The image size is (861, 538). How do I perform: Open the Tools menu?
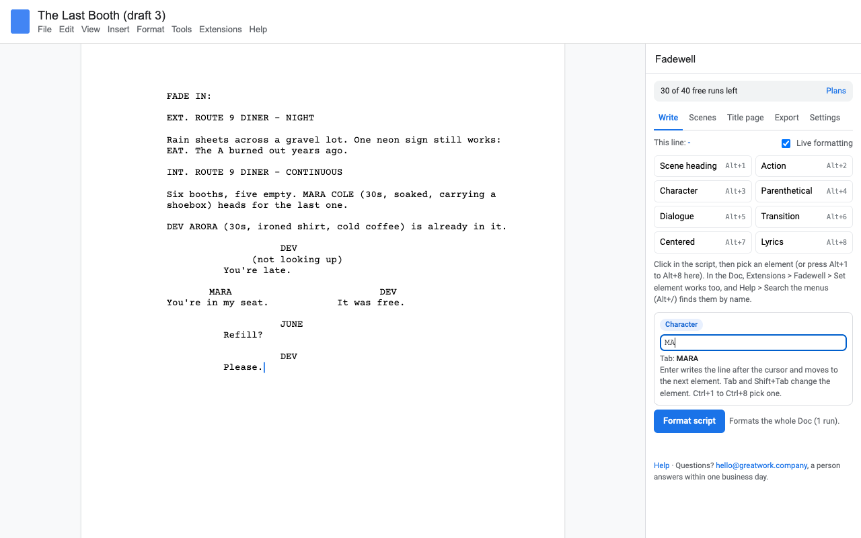pos(182,30)
